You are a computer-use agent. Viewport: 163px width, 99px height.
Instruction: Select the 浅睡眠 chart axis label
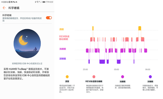tap(63, 49)
